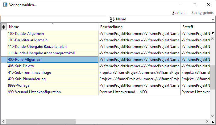This screenshot has height=125, width=216.
Task: Maximize the Vorlage wählen window
Action: pyautogui.click(x=194, y=5)
